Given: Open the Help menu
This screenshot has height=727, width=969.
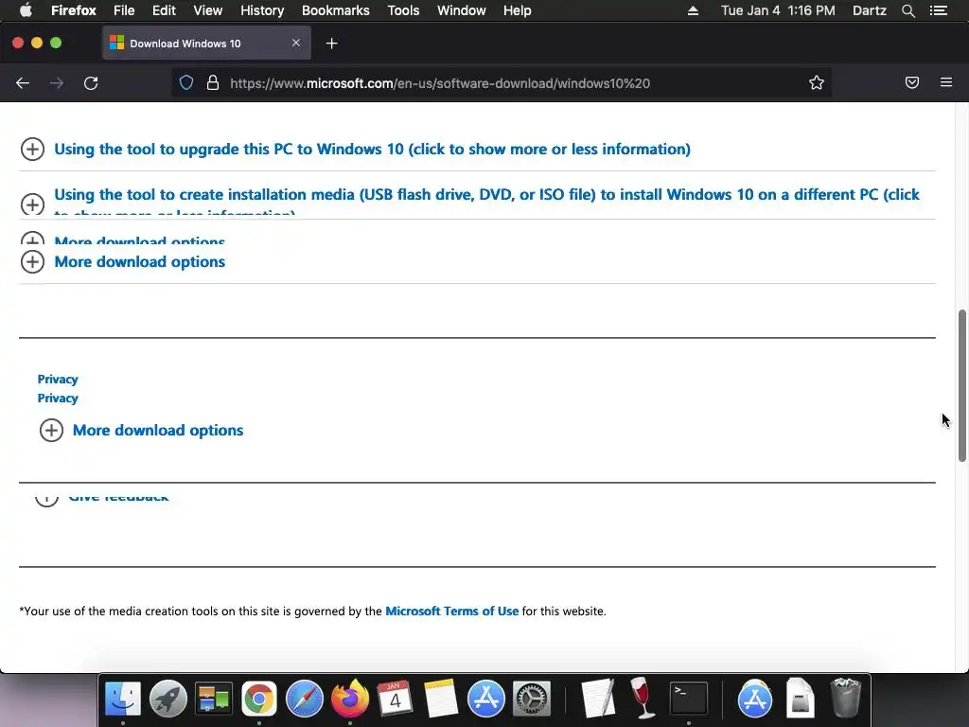Looking at the screenshot, I should point(518,10).
